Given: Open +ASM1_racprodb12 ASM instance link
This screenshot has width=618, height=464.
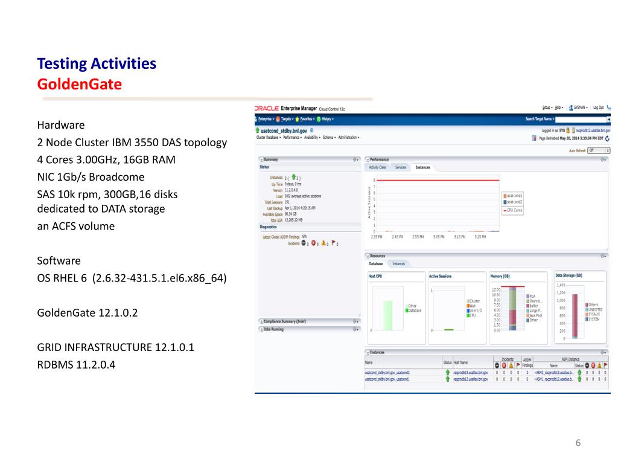Looking at the screenshot, I should click(553, 379).
